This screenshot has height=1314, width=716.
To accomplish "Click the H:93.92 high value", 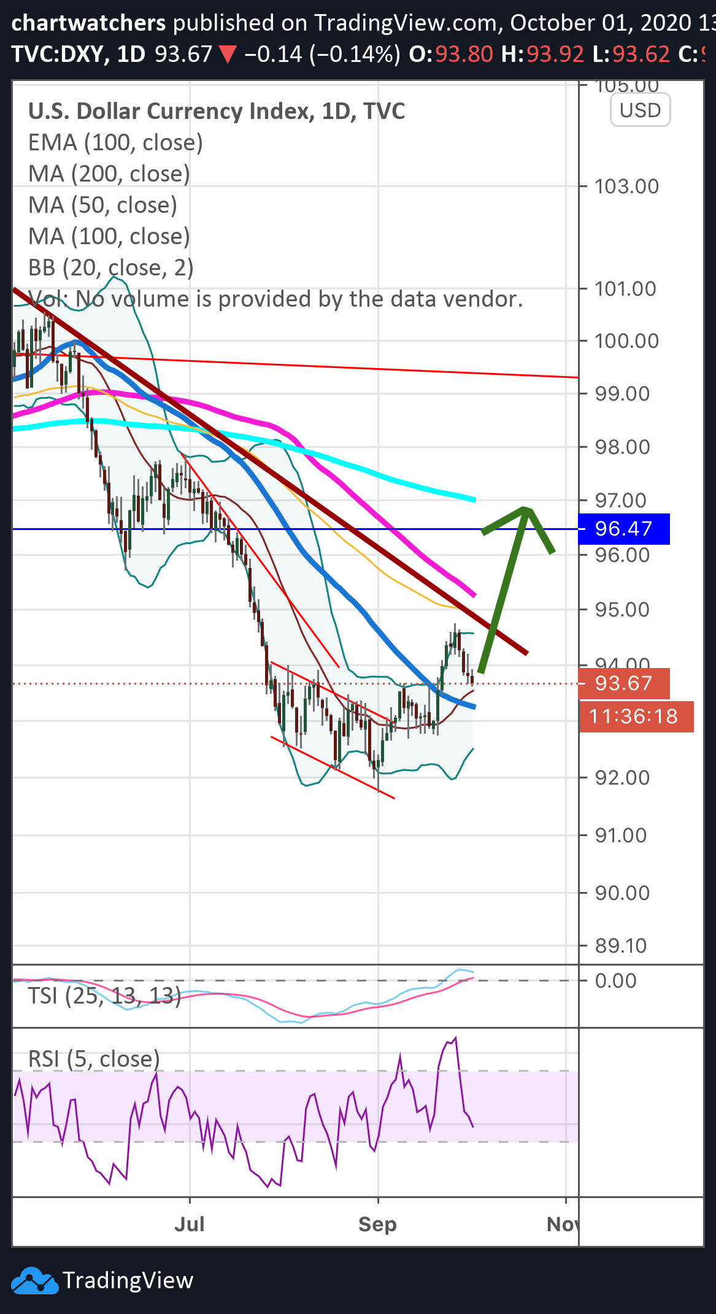I will click(x=542, y=54).
